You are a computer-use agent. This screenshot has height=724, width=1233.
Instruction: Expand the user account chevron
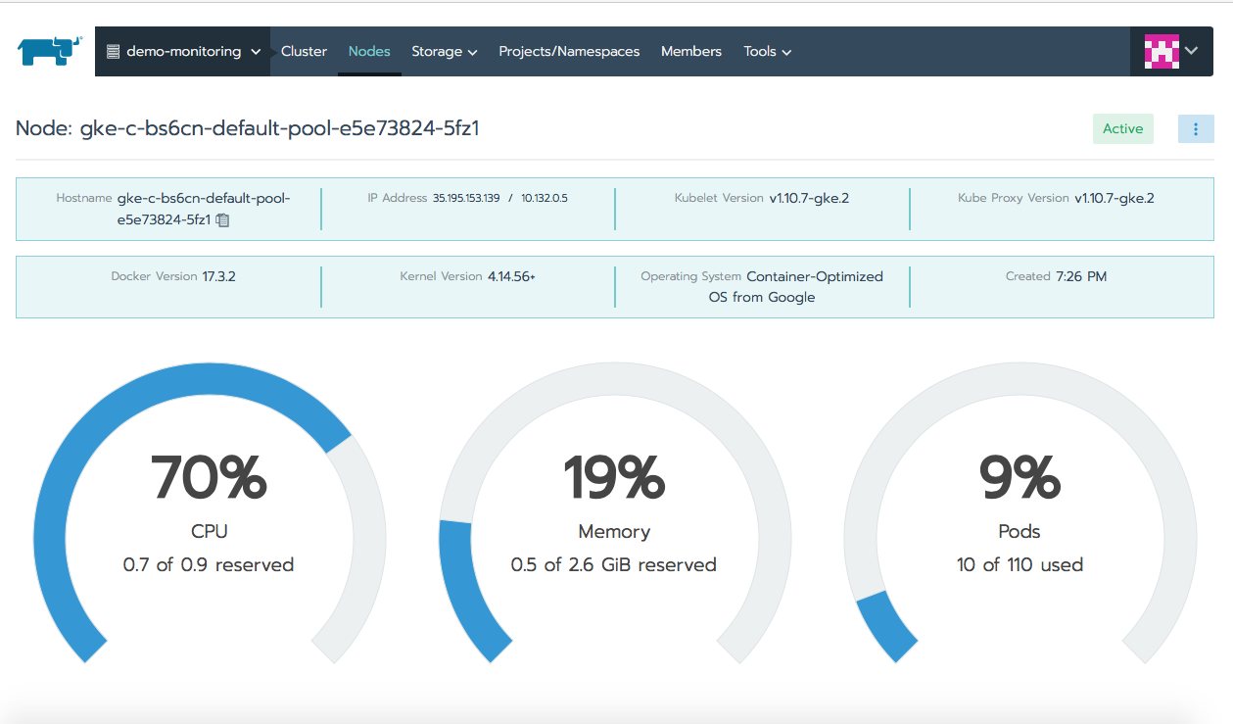(x=1192, y=51)
